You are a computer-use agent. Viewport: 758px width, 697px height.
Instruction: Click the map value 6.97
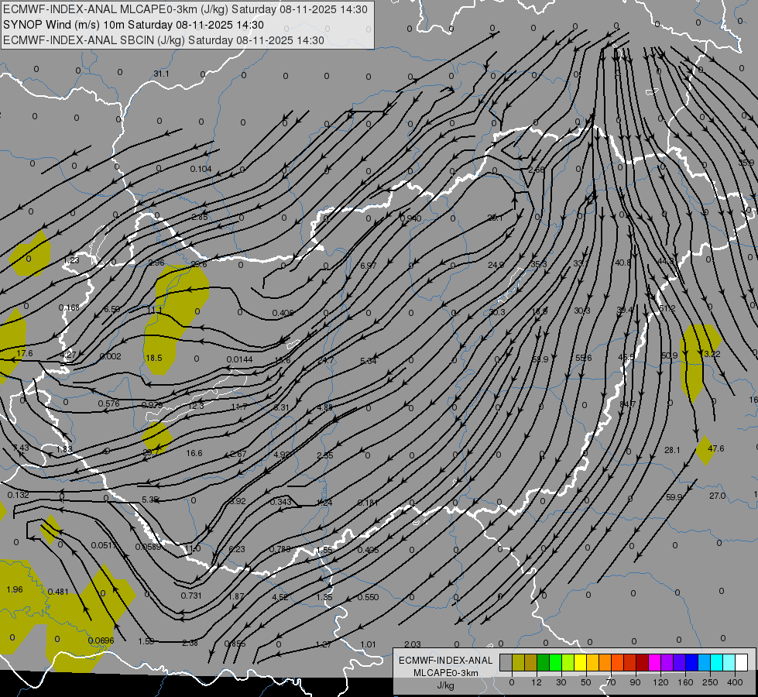[369, 266]
